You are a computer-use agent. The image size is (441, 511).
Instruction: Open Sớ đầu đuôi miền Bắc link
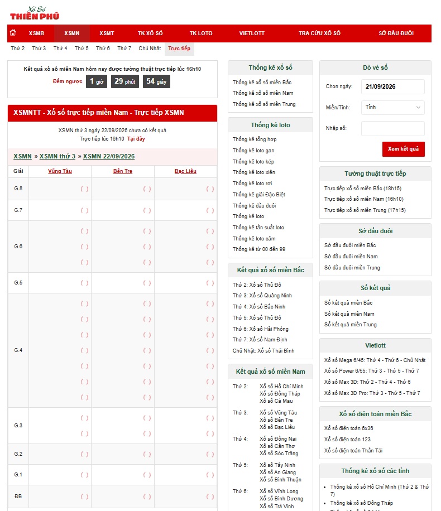(350, 245)
